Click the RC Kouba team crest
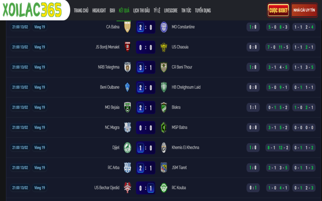Image resolution: width=322 pixels, height=201 pixels. 163,188
